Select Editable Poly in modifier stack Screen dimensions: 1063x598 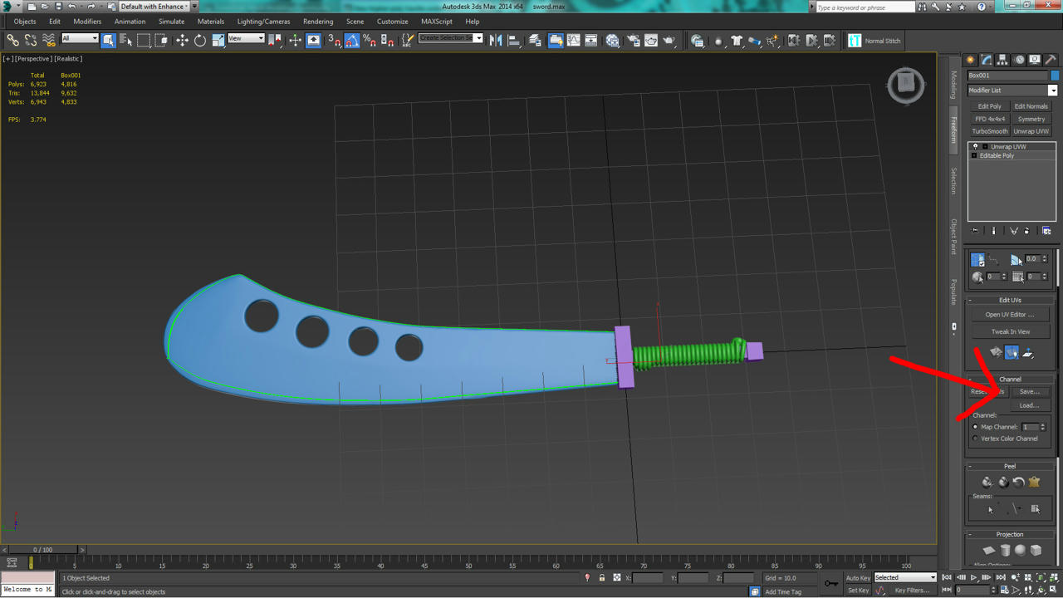click(x=997, y=155)
